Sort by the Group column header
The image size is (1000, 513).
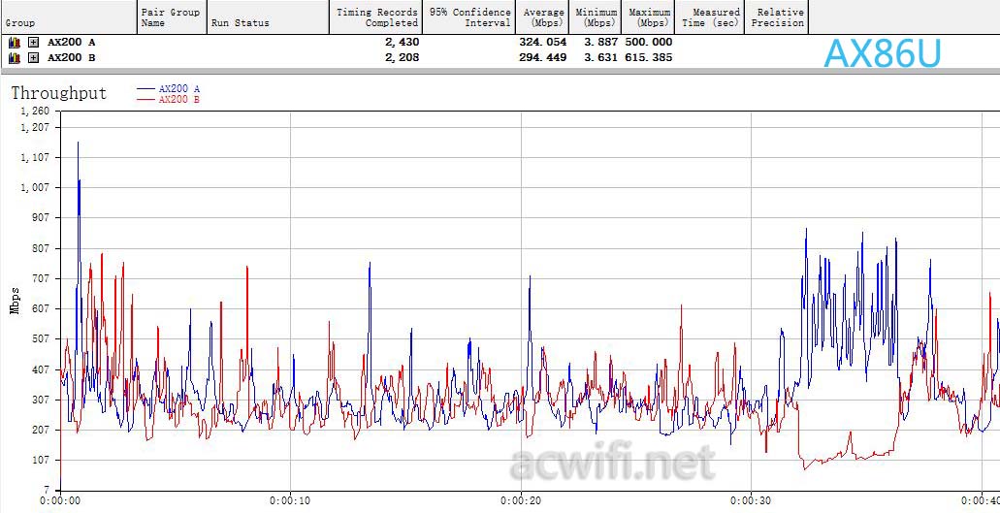tap(68, 17)
